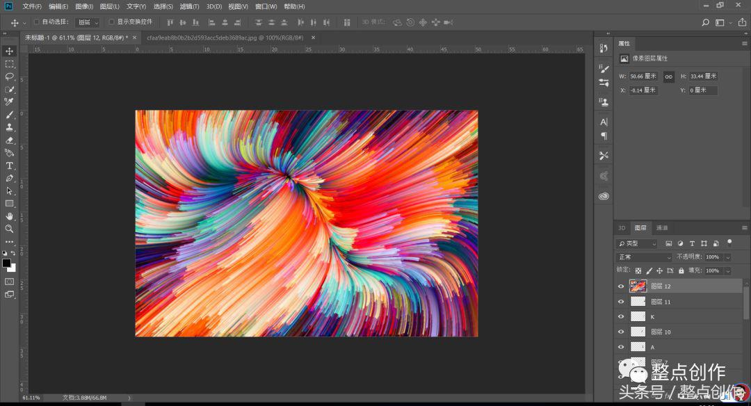Screen dimensions: 751x406
Task: Choose the Eraser tool
Action: click(x=10, y=140)
